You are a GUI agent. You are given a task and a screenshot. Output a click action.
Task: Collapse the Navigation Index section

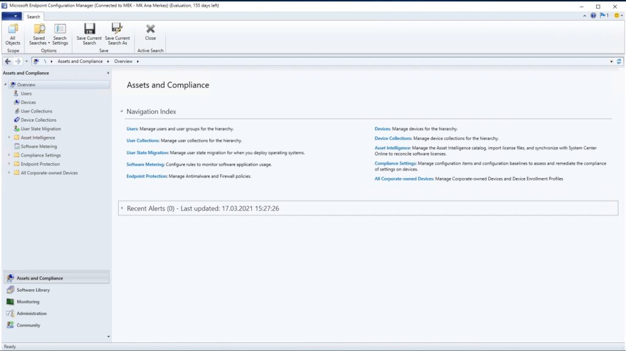point(122,112)
